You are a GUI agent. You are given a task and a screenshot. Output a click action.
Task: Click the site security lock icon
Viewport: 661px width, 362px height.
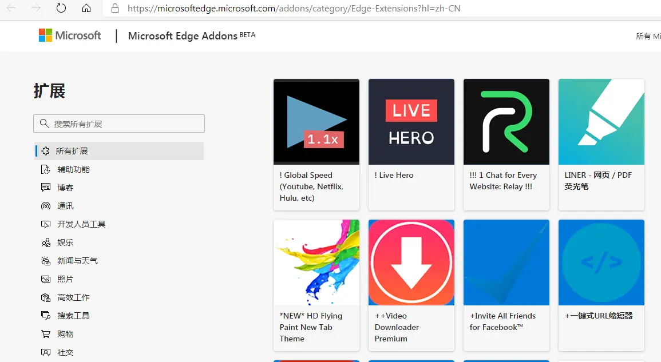point(114,8)
